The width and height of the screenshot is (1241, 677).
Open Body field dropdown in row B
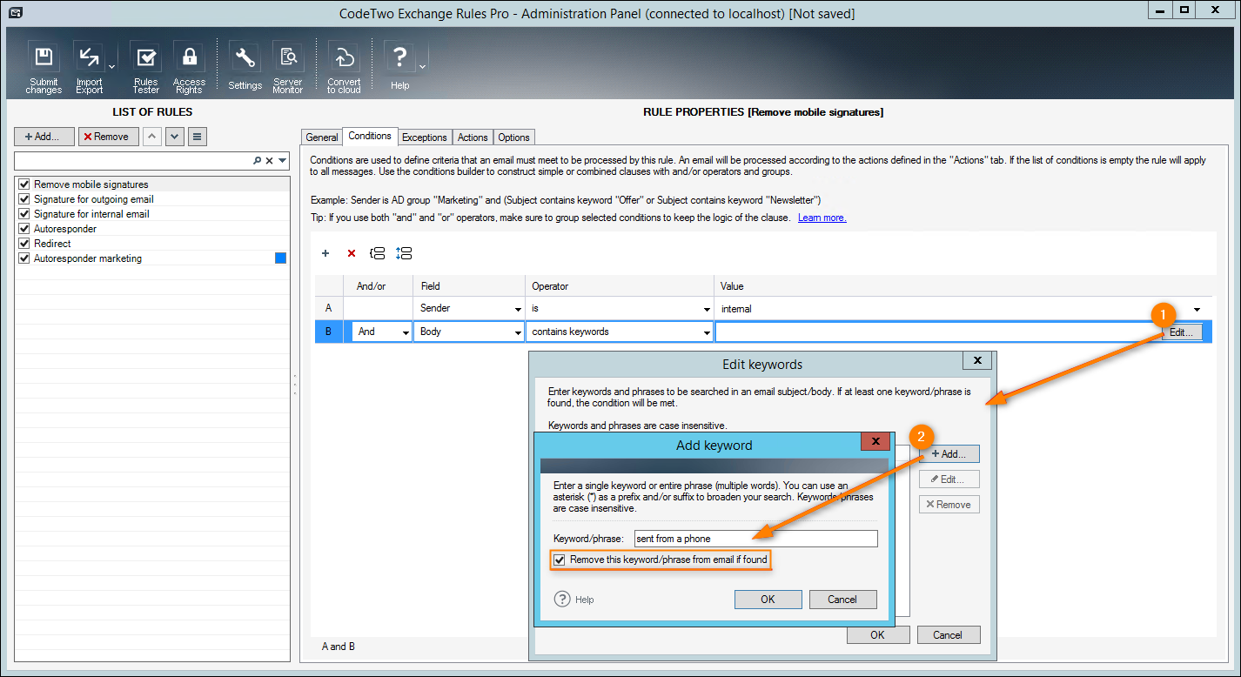pyautogui.click(x=519, y=332)
